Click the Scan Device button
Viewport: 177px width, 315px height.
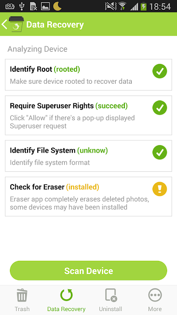click(88, 271)
